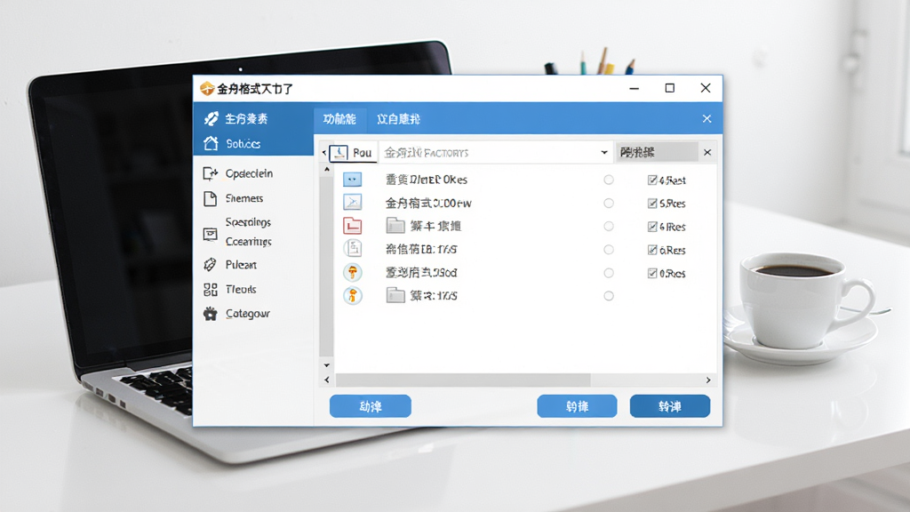The height and width of the screenshot is (512, 910).
Task: Click the Rou toolbar button
Action: coord(353,153)
